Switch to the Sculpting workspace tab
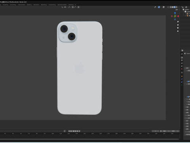190x143 pixels. pyautogui.click(x=6, y=5)
